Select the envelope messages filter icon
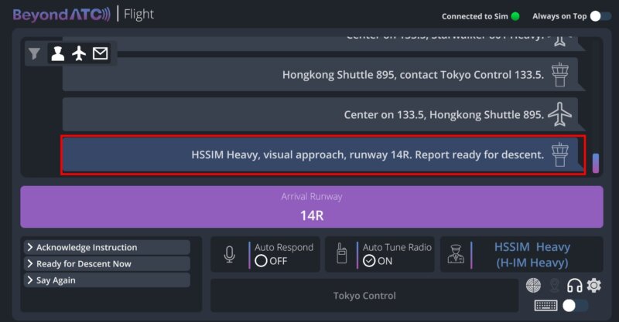The width and height of the screenshot is (619, 322). [101, 53]
